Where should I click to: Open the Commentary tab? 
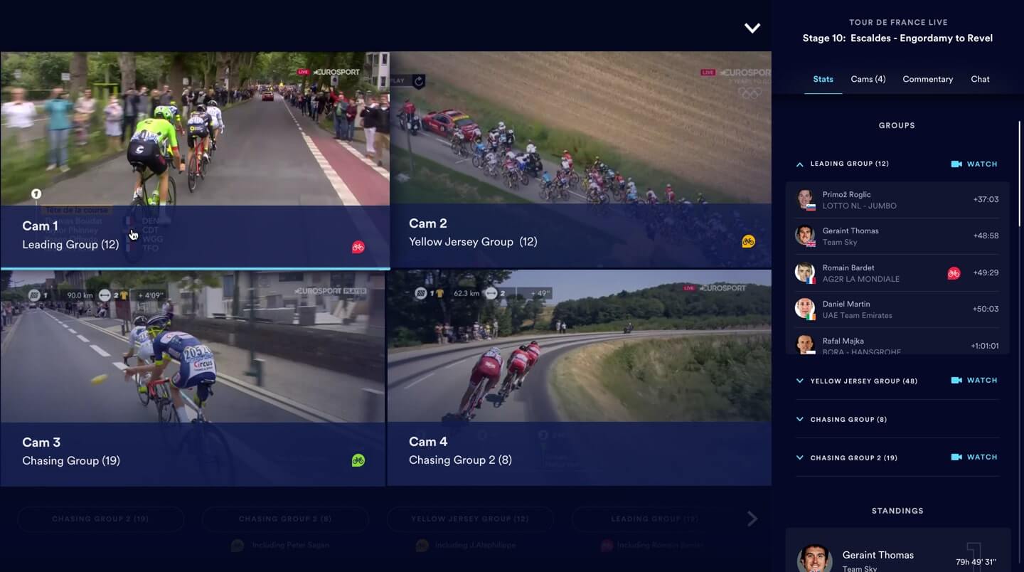pyautogui.click(x=927, y=79)
